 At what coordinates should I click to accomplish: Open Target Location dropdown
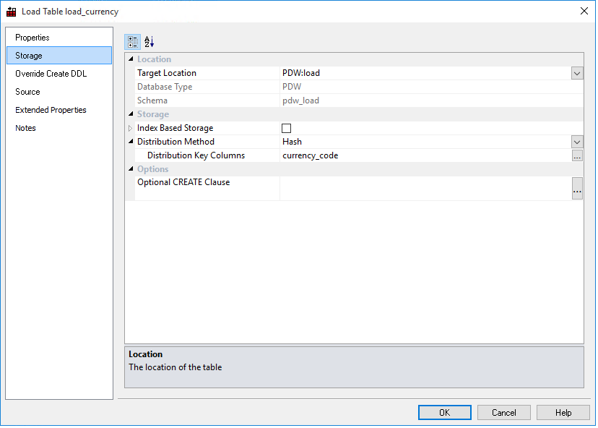(x=577, y=73)
